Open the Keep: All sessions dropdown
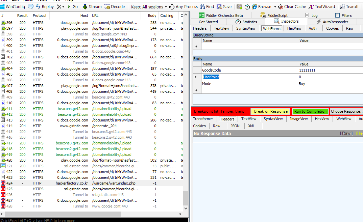 coord(149,7)
